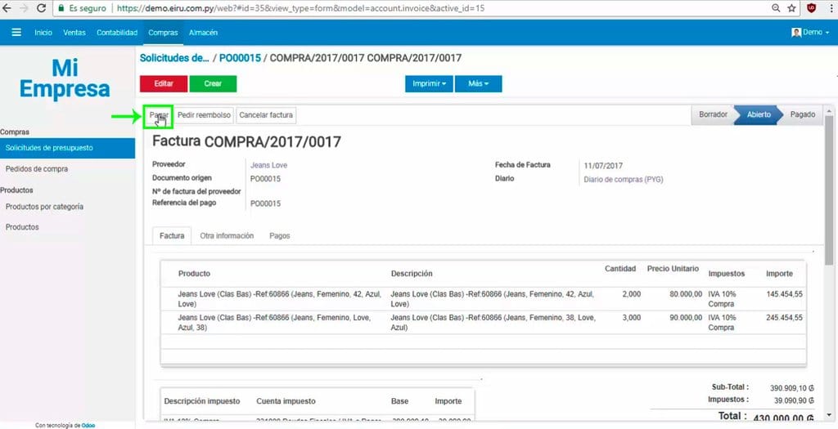Viewport: 838px width, 429px height.
Task: Reload the page with refresh icon
Action: (x=44, y=8)
